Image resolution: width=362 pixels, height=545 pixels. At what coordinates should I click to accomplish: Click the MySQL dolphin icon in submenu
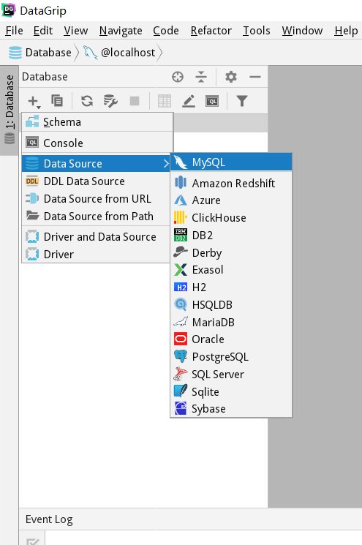point(181,162)
